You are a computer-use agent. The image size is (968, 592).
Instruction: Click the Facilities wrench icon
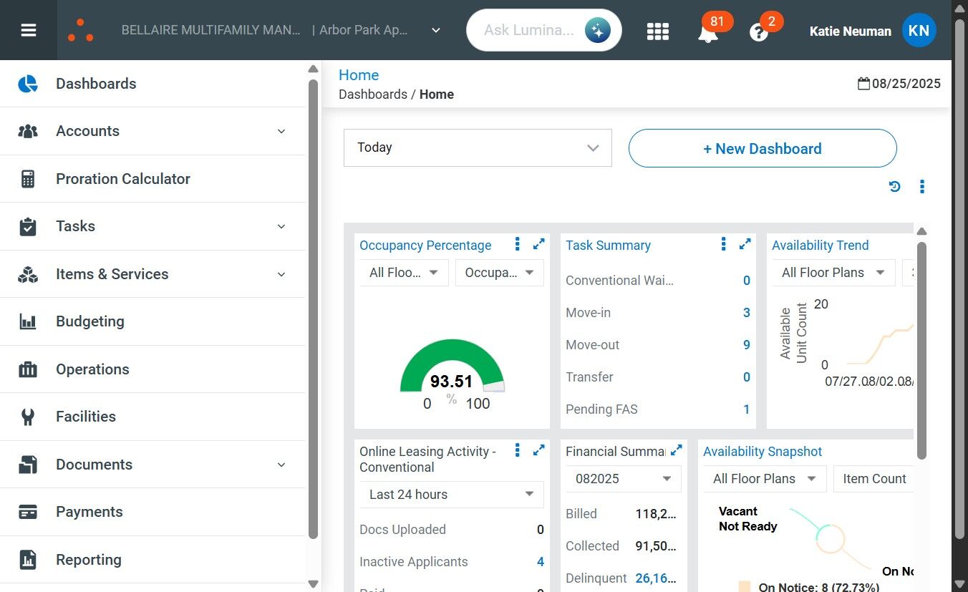(x=28, y=417)
